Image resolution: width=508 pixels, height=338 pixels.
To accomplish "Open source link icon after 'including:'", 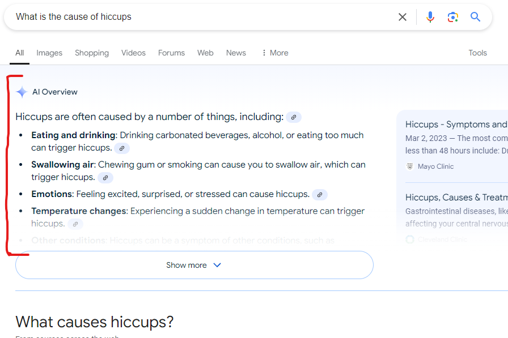I will 293,118.
